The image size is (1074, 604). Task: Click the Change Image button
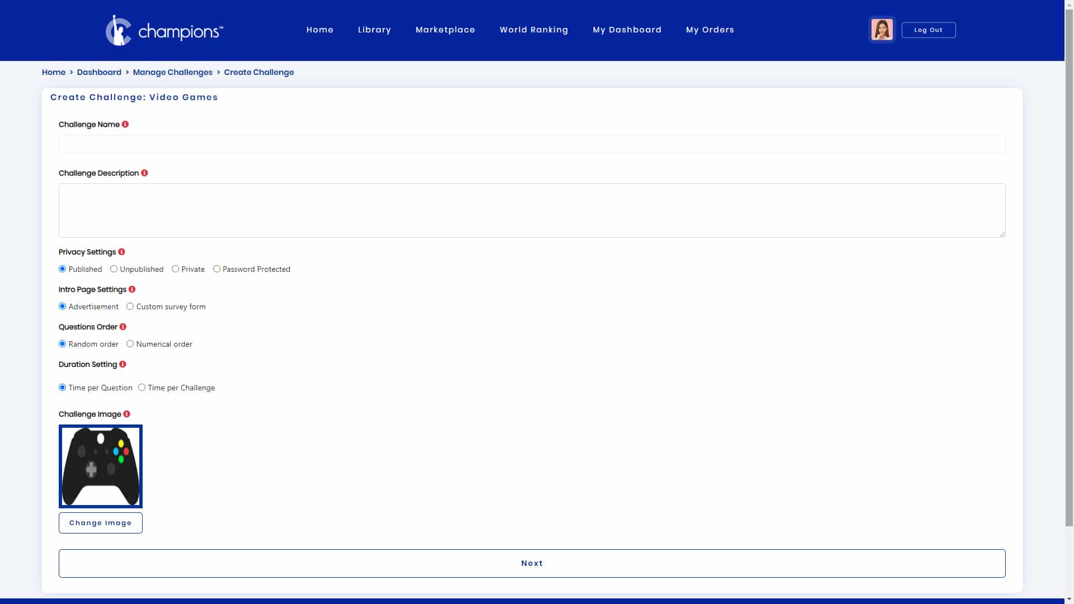pos(101,523)
